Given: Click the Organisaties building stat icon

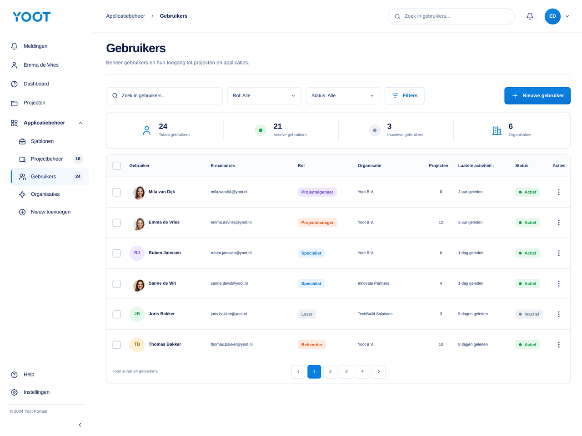Looking at the screenshot, I should point(497,131).
